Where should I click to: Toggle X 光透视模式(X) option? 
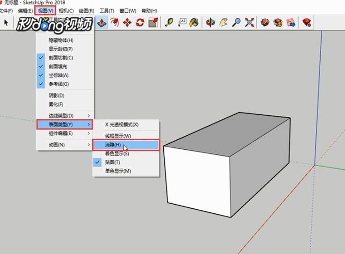coord(126,124)
